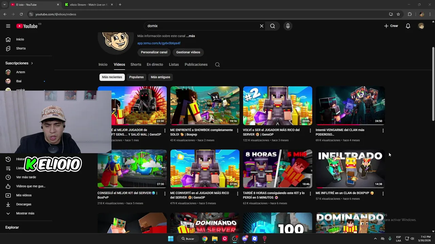The width and height of the screenshot is (435, 244).
Task: Open options for CONSEGUÍ el MEJOR KIT video
Action: (x=165, y=194)
